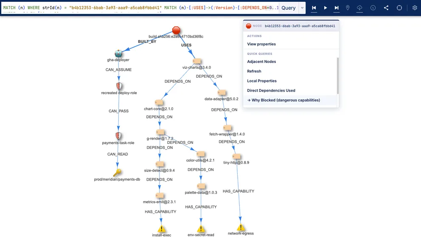The height and width of the screenshot is (244, 421).
Task: Select the palette-data@1.0.3 package node
Action: point(201,186)
